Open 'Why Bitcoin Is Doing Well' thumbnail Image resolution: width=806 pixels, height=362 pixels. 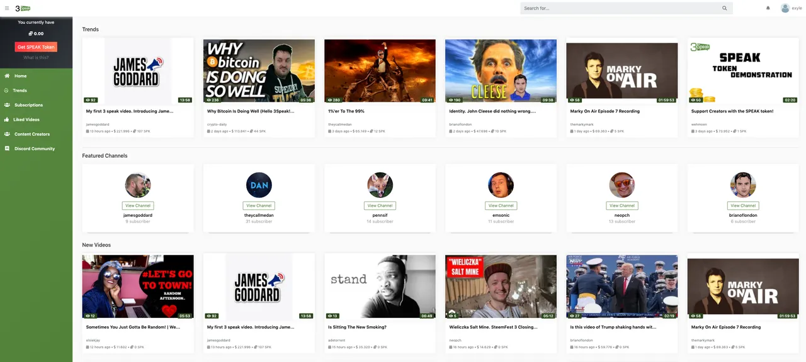[259, 71]
